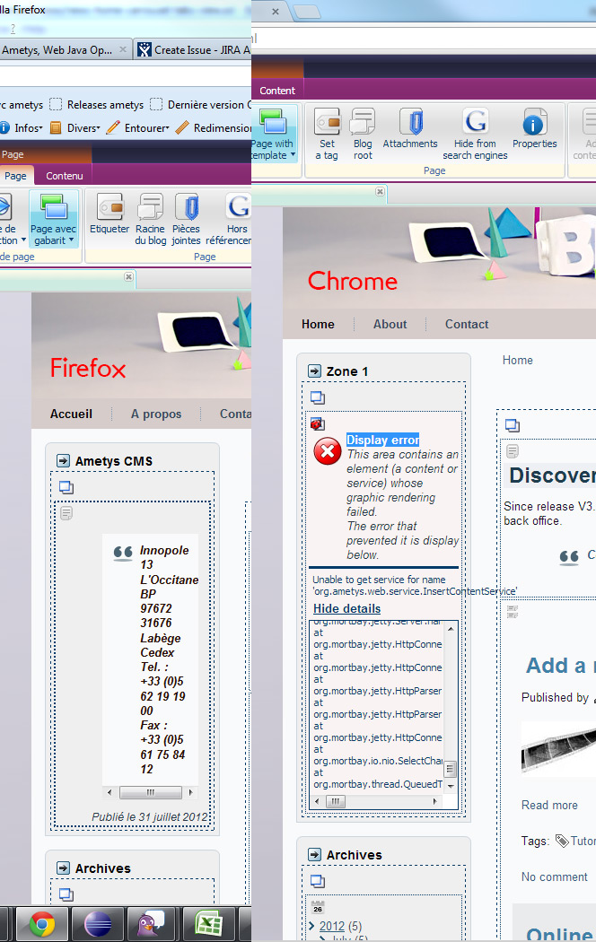Click the 'Display error' highlighted heading
The image size is (596, 942).
(x=382, y=440)
